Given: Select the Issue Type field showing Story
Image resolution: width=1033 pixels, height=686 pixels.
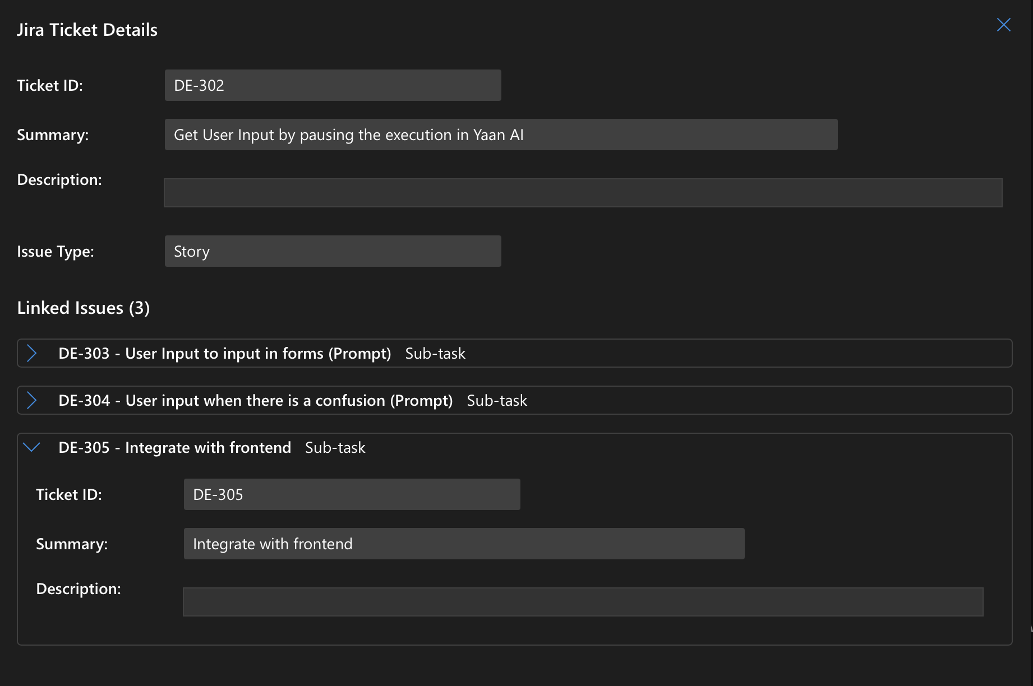Looking at the screenshot, I should coord(333,251).
